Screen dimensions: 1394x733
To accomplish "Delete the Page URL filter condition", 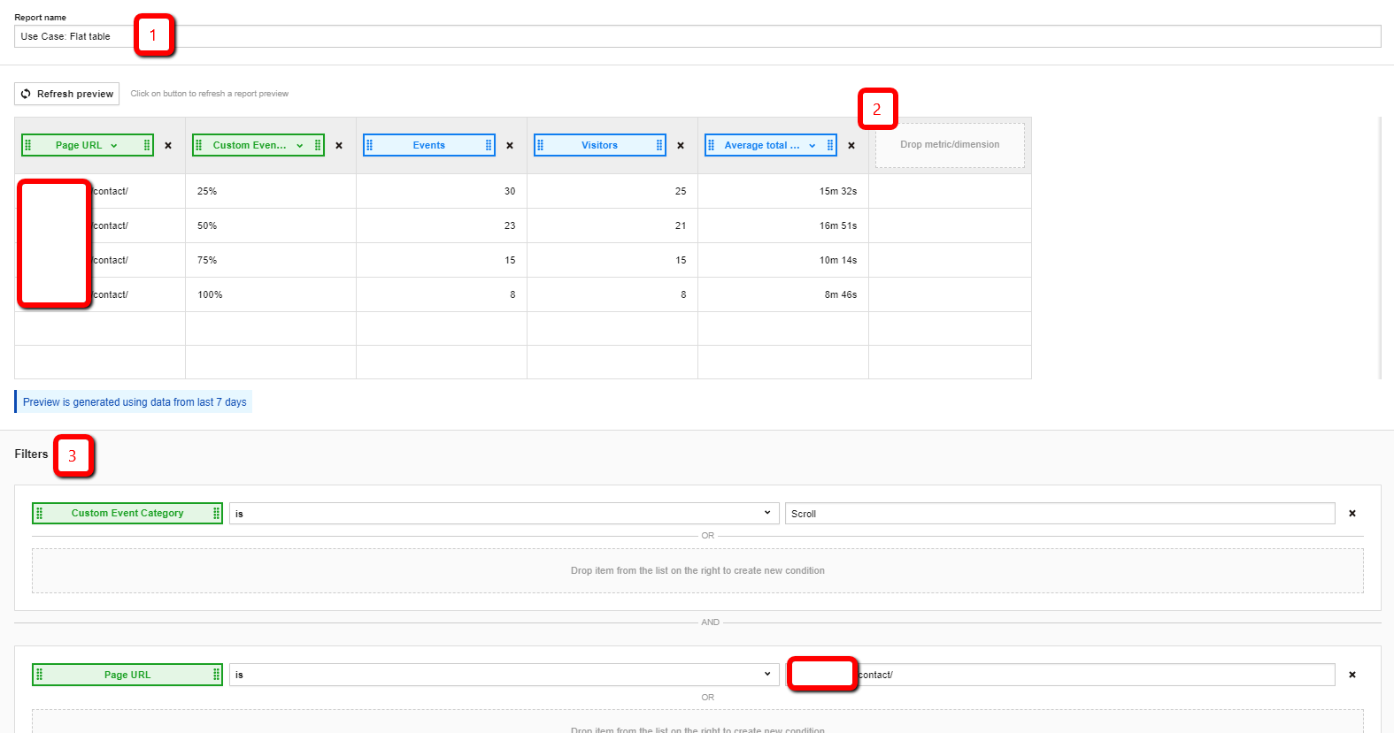I will coord(1352,675).
